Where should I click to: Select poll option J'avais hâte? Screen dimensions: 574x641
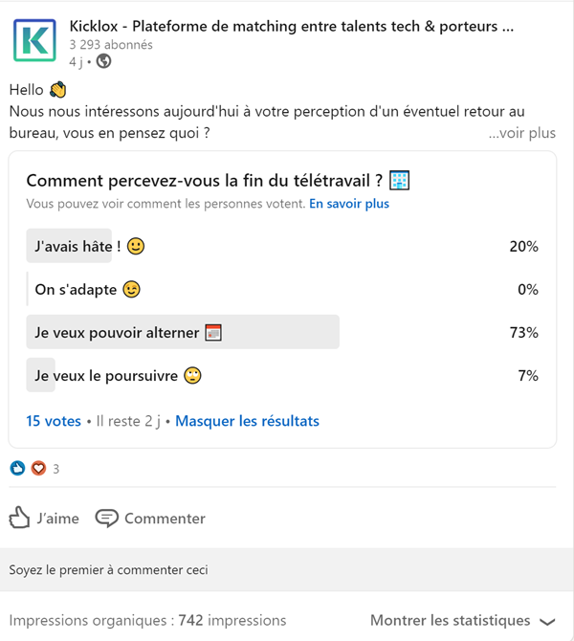tap(282, 246)
